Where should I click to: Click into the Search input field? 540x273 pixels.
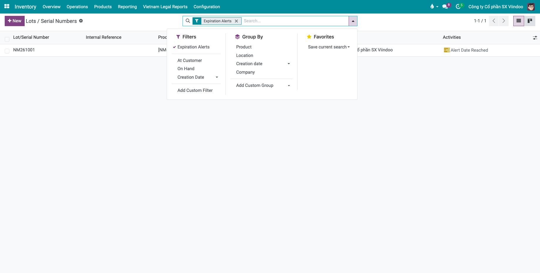coord(295,21)
